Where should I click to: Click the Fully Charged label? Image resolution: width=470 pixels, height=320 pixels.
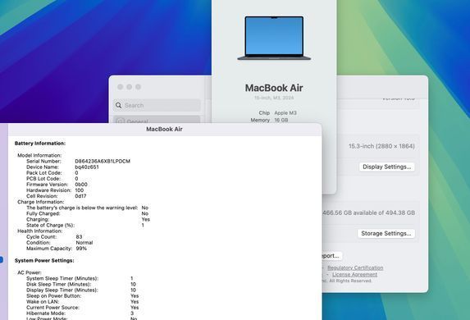(43, 213)
